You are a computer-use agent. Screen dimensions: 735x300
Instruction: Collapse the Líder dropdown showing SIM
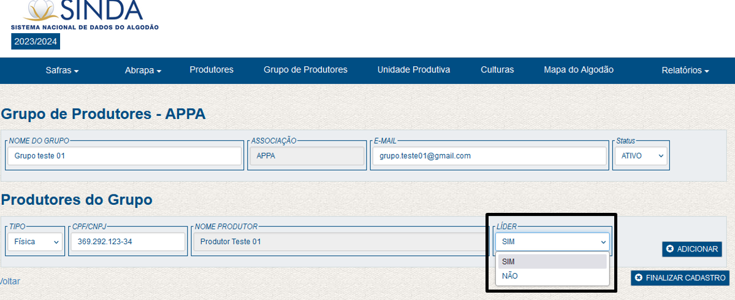(x=552, y=242)
